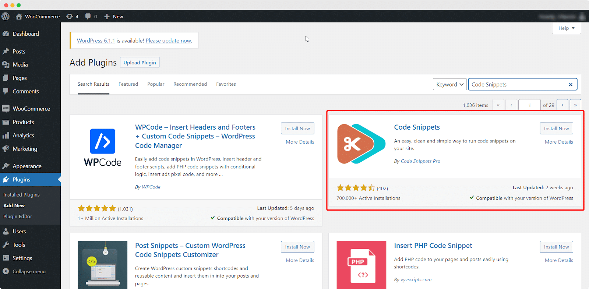Click the WPCode five-star rating
Viewport: 589px width, 289px height.
point(97,208)
